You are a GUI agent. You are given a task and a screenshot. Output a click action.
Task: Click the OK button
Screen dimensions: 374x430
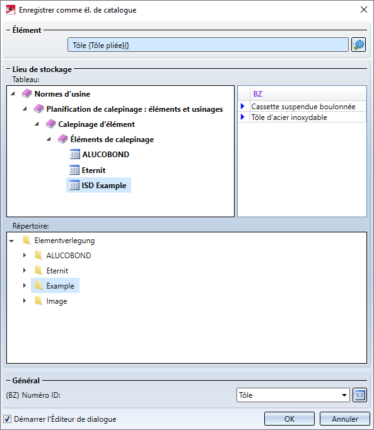click(x=289, y=419)
